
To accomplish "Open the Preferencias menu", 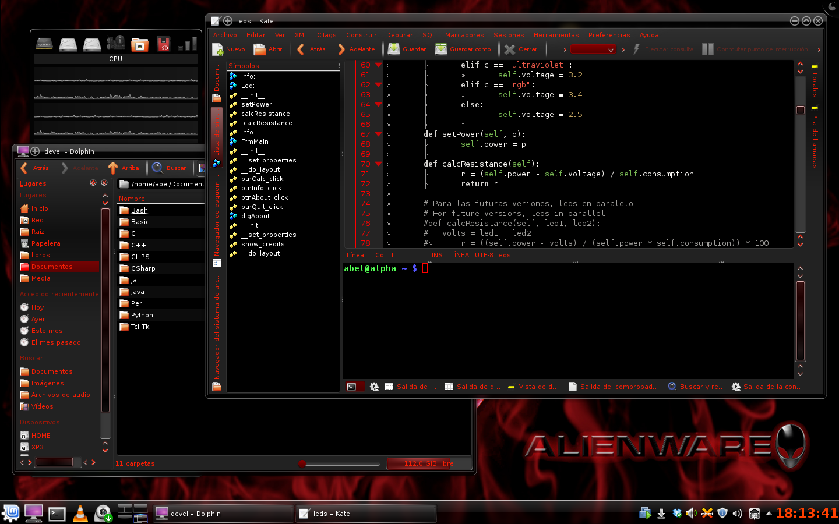I will [x=609, y=35].
